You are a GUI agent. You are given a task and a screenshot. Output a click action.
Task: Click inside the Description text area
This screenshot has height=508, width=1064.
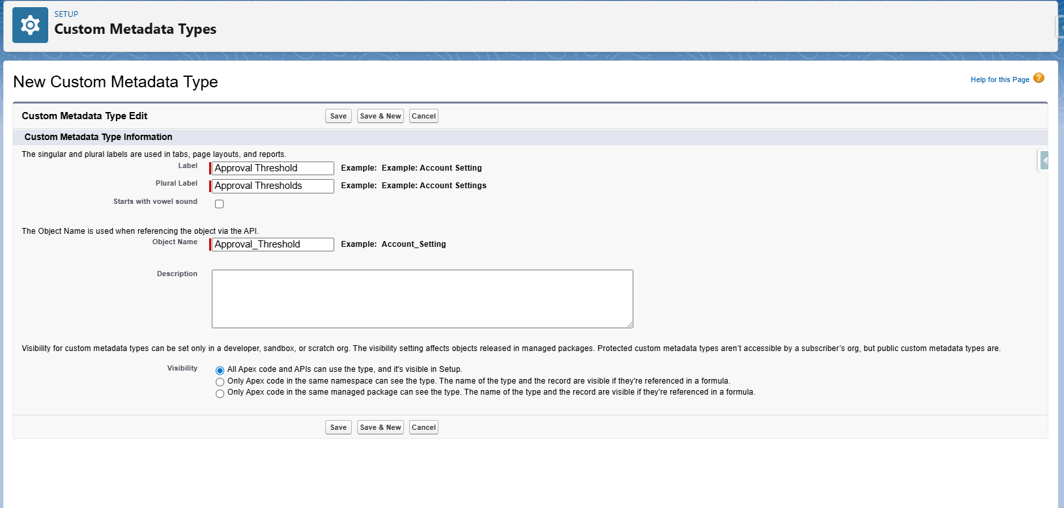[x=422, y=299]
